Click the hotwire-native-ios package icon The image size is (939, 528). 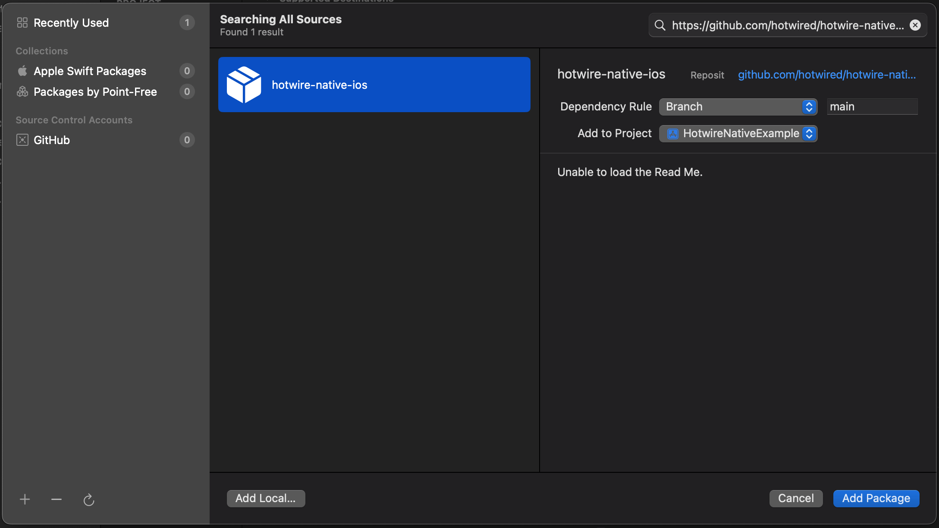pos(244,84)
